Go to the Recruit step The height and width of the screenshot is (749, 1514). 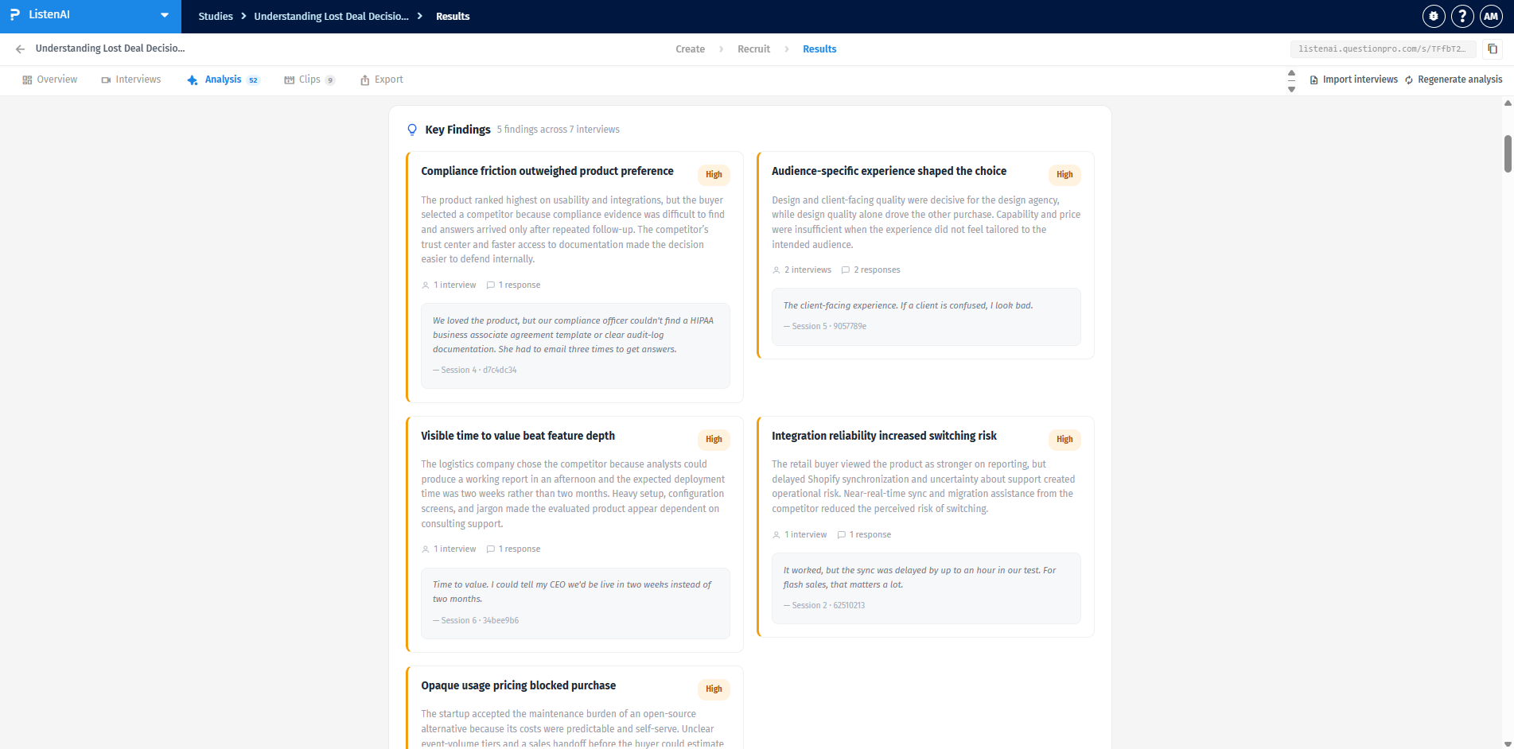pyautogui.click(x=753, y=49)
